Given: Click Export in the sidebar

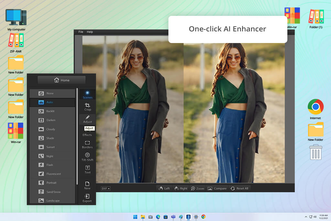Looking at the screenshot, I should click(x=87, y=198).
